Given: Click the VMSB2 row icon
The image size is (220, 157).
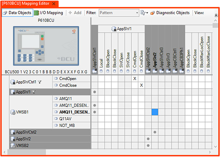Looking at the screenshot, I should point(12,145).
